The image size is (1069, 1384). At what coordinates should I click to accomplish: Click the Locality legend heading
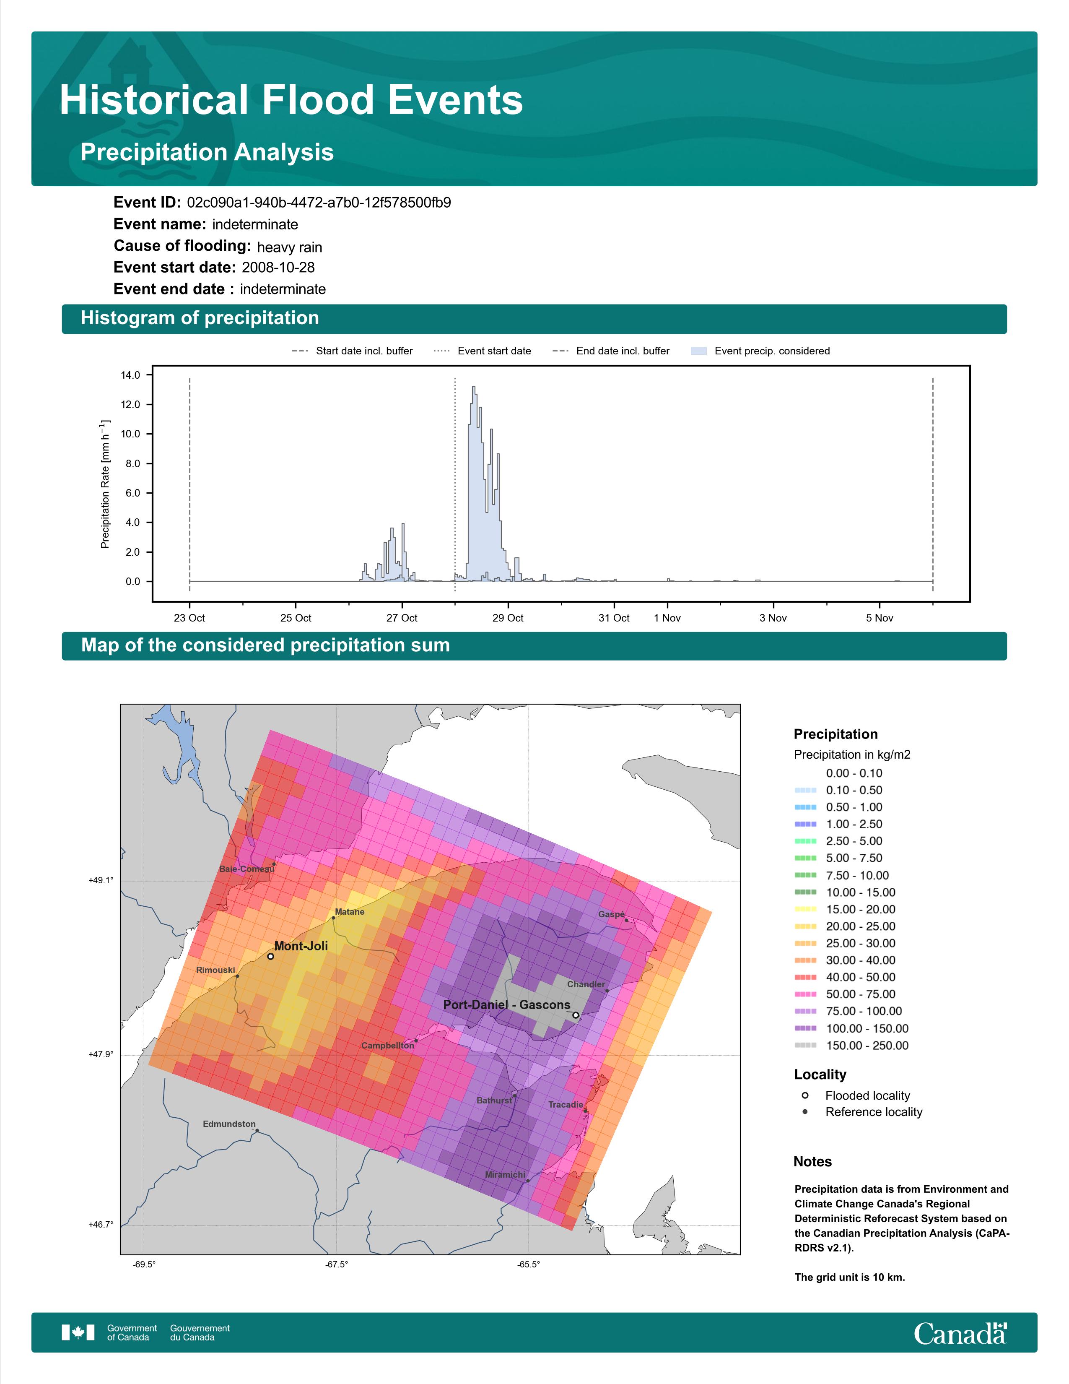(820, 1075)
